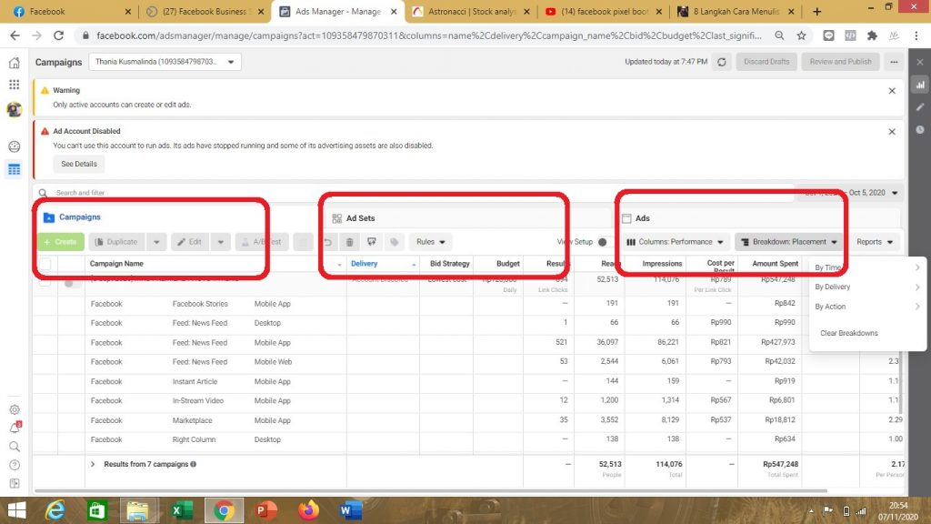Expand the Duplicate dropdown arrow
Image resolution: width=931 pixels, height=524 pixels.
[155, 241]
